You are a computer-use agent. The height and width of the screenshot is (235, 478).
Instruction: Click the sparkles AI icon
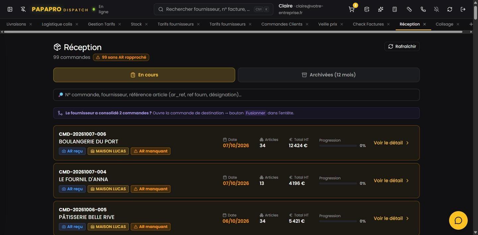pos(381,9)
